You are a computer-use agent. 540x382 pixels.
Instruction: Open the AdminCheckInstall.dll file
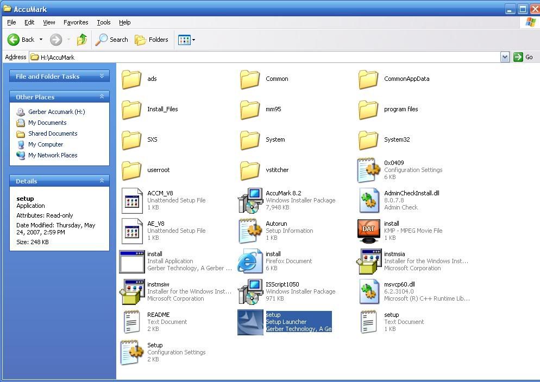point(369,201)
